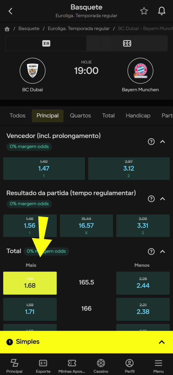
Task: Go home with the breadcrumb house icon
Action: (6, 28)
